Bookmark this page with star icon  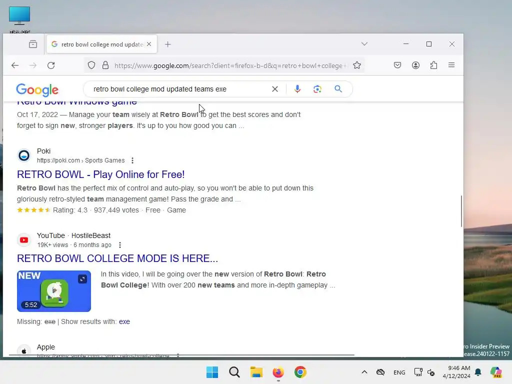coord(357,65)
